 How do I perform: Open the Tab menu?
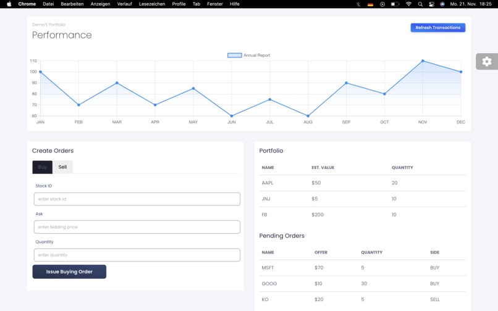click(x=196, y=4)
